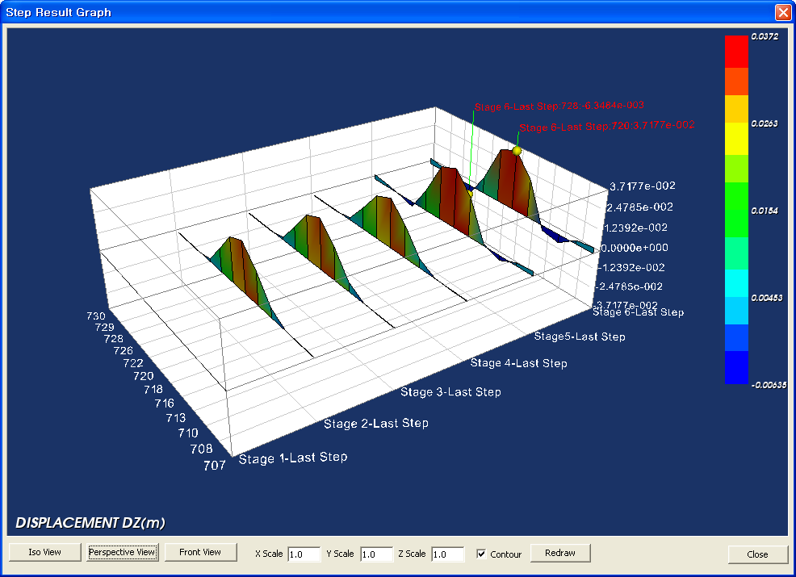Image resolution: width=796 pixels, height=577 pixels.
Task: Switch to Perspective View
Action: click(x=123, y=553)
